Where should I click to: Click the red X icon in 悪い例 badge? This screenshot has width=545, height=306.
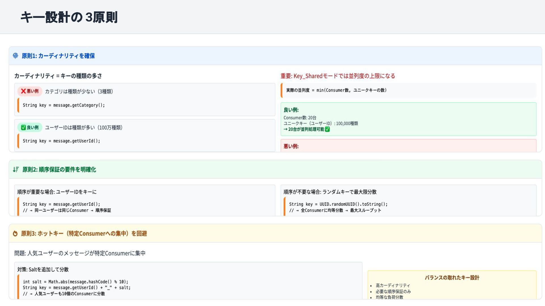[23, 91]
